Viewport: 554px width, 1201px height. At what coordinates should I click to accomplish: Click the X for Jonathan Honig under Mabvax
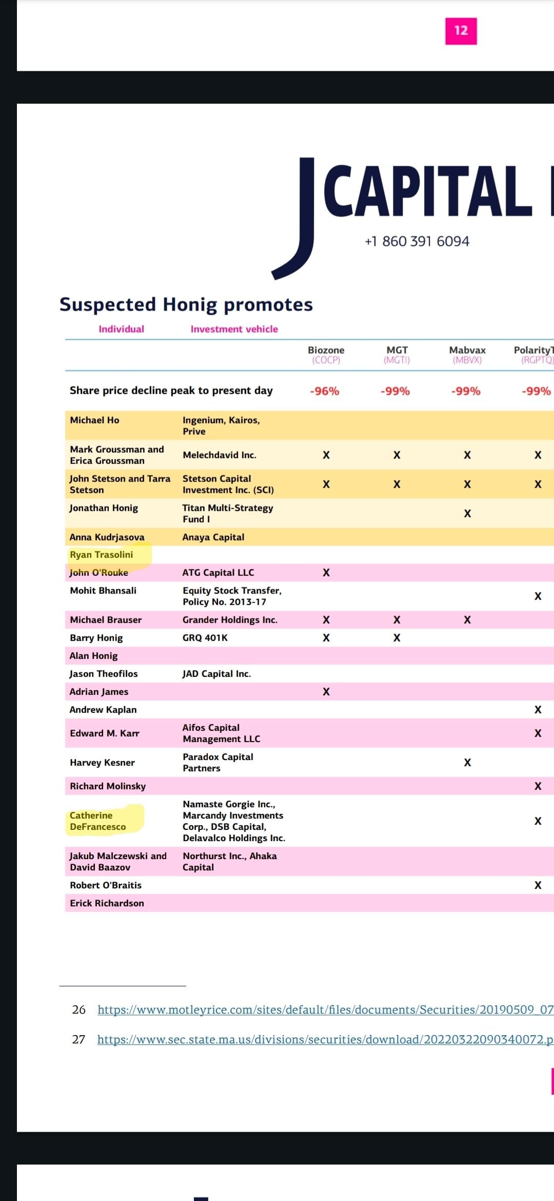pos(467,513)
